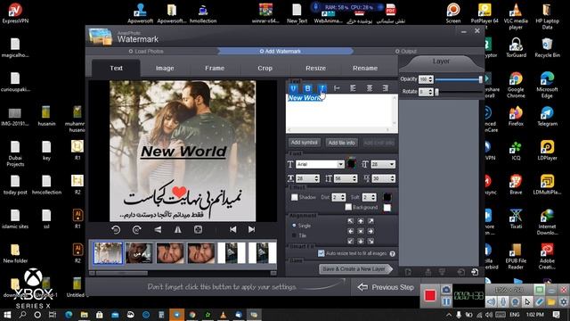Toggle italic formatting button
570x321 pixels.
click(x=322, y=88)
